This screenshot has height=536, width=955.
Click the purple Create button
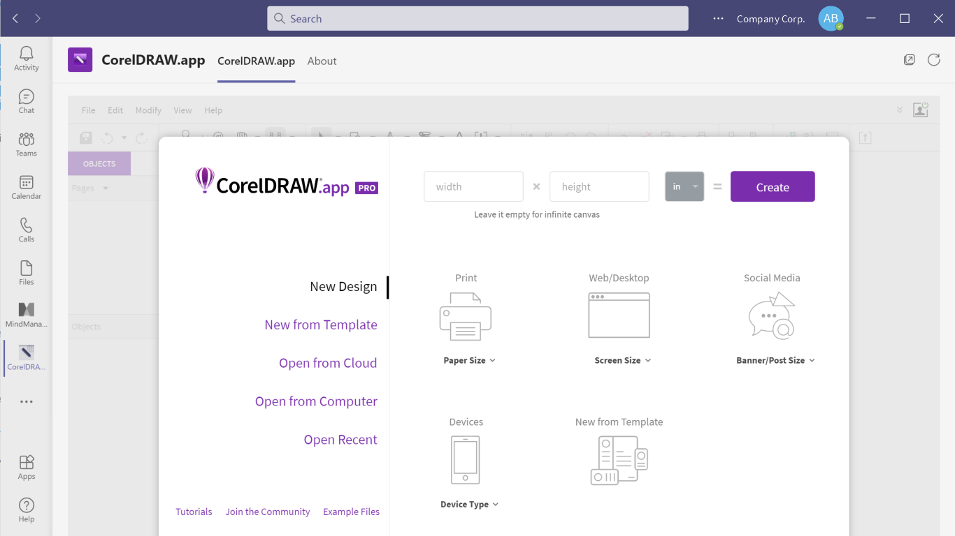pyautogui.click(x=773, y=186)
